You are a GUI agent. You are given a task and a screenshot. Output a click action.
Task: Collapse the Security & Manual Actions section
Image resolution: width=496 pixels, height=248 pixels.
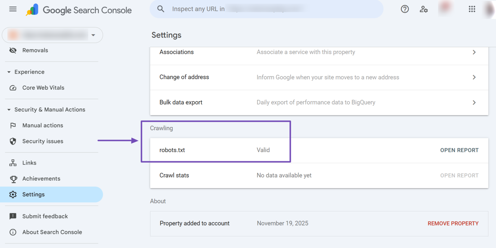[x=9, y=109]
